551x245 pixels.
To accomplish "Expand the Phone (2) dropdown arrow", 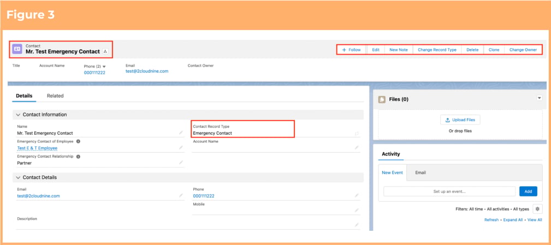I will click(x=104, y=67).
